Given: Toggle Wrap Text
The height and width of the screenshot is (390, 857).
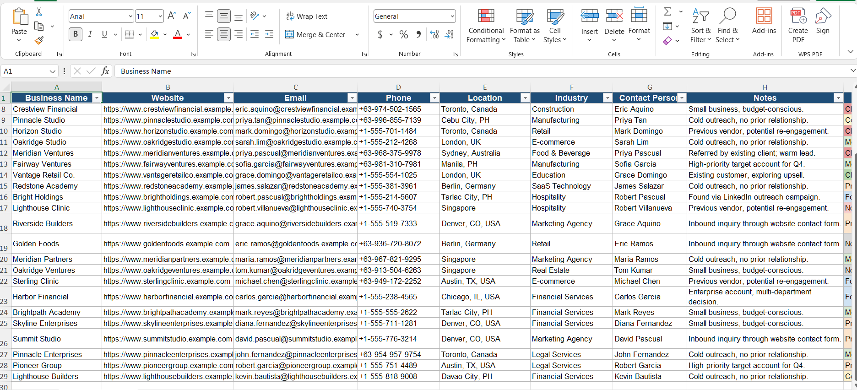Looking at the screenshot, I should (307, 16).
